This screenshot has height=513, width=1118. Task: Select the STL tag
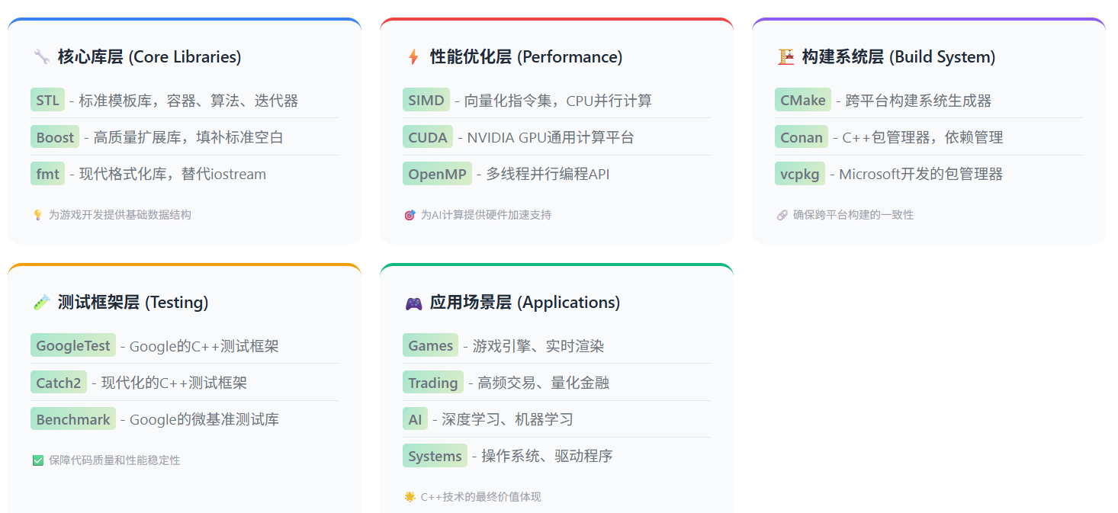tap(47, 100)
